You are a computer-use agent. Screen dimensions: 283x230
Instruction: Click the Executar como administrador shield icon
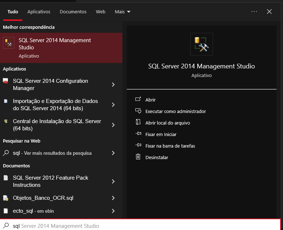(x=138, y=111)
